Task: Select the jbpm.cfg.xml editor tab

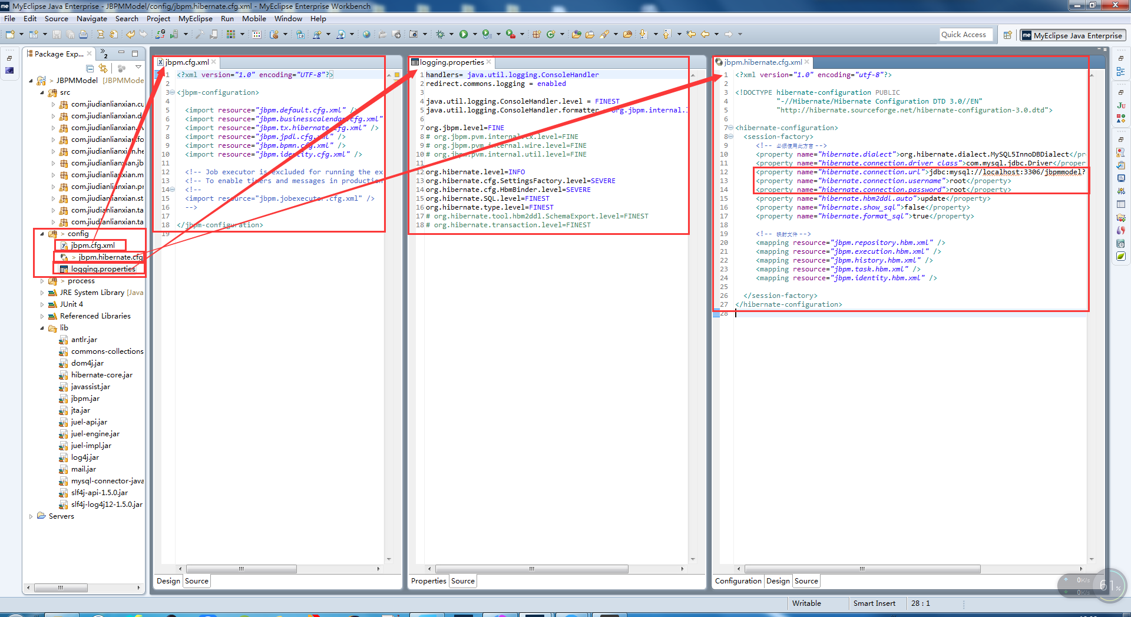Action: [x=187, y=62]
